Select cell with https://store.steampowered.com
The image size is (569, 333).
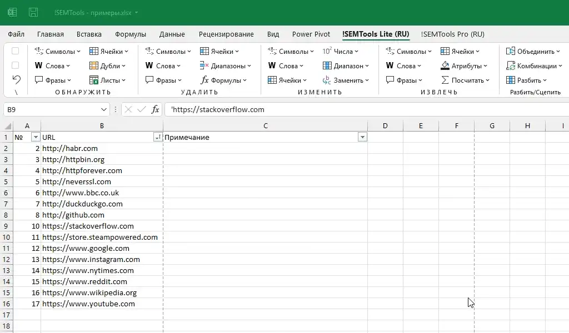[102, 237]
